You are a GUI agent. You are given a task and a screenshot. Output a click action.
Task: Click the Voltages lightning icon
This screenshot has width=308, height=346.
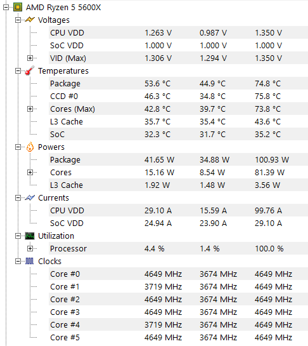coord(30,20)
